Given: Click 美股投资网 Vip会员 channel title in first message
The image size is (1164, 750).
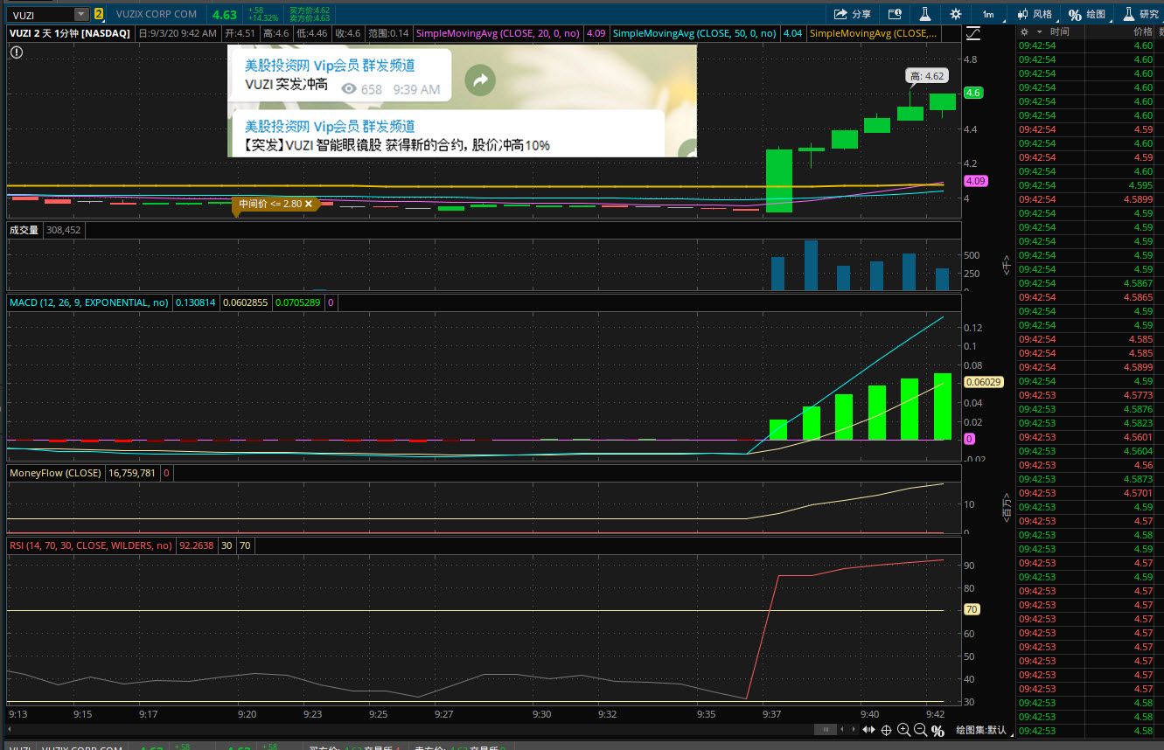Looking at the screenshot, I should [330, 66].
